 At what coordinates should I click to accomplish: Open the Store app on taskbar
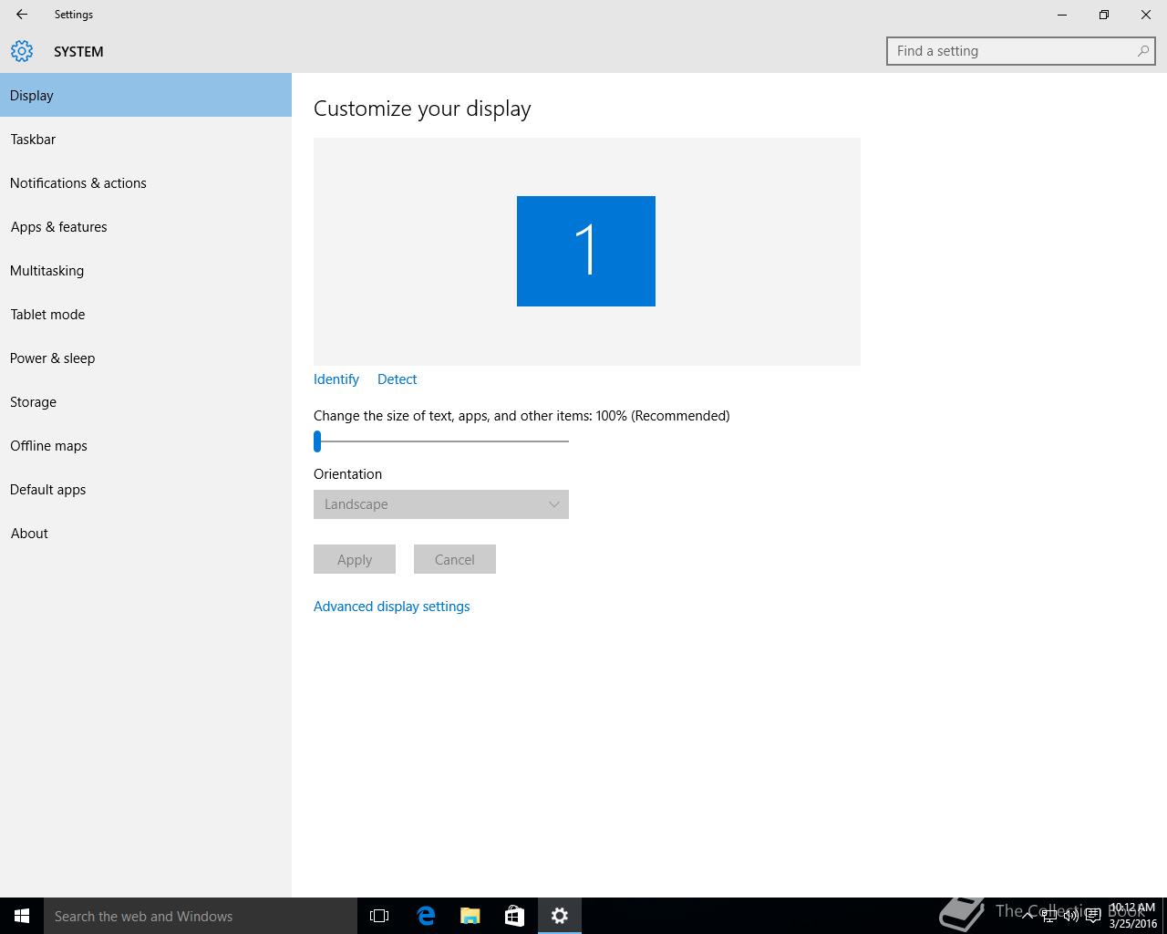click(514, 916)
